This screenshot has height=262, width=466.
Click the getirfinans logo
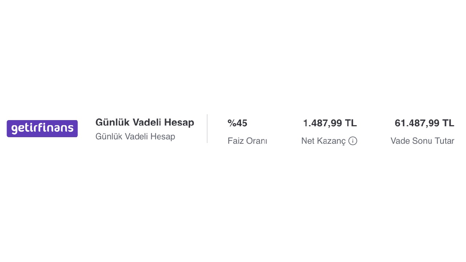(x=42, y=128)
